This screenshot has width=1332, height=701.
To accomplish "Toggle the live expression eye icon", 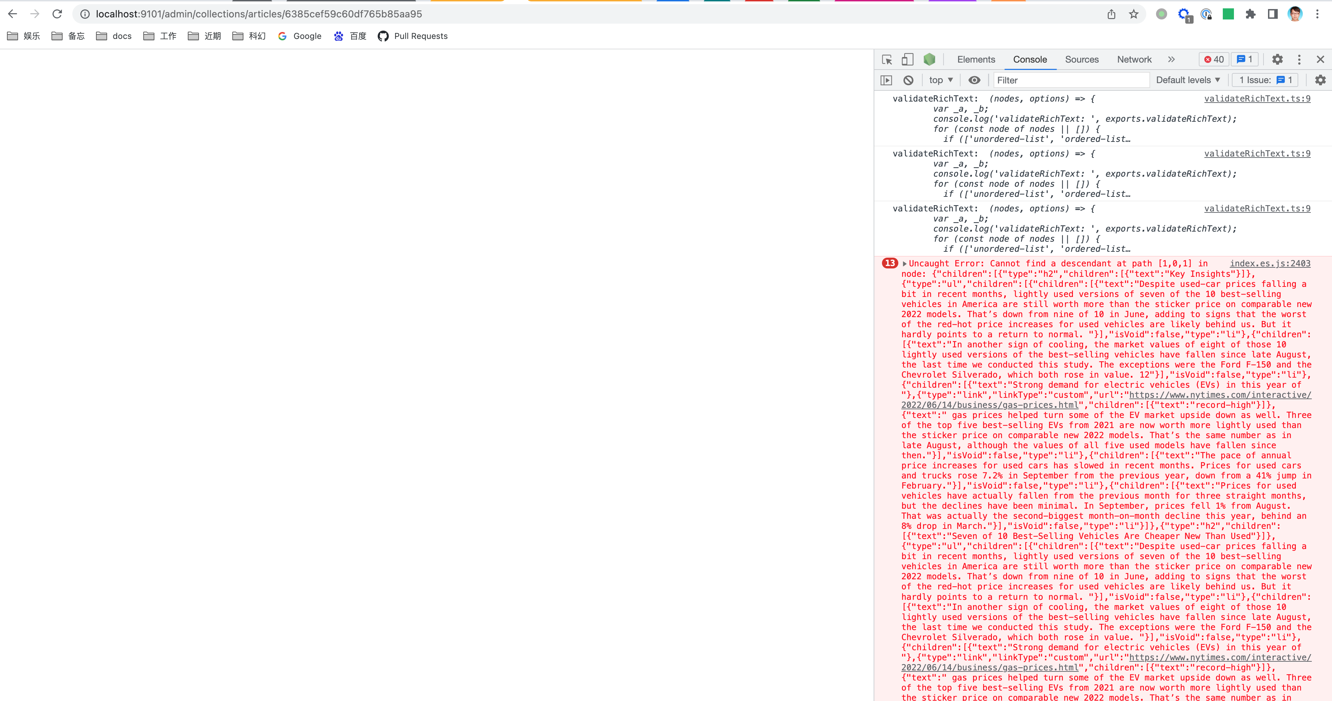I will coord(974,80).
